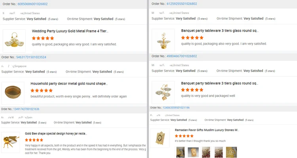The height and width of the screenshot is (158, 297).
Task: Open Wedding Party Luxury Gold Metal Frame title
Action: tap(70, 31)
